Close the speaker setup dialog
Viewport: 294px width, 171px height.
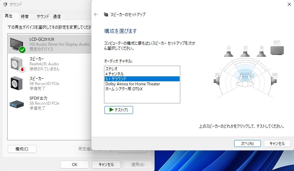click(x=289, y=4)
